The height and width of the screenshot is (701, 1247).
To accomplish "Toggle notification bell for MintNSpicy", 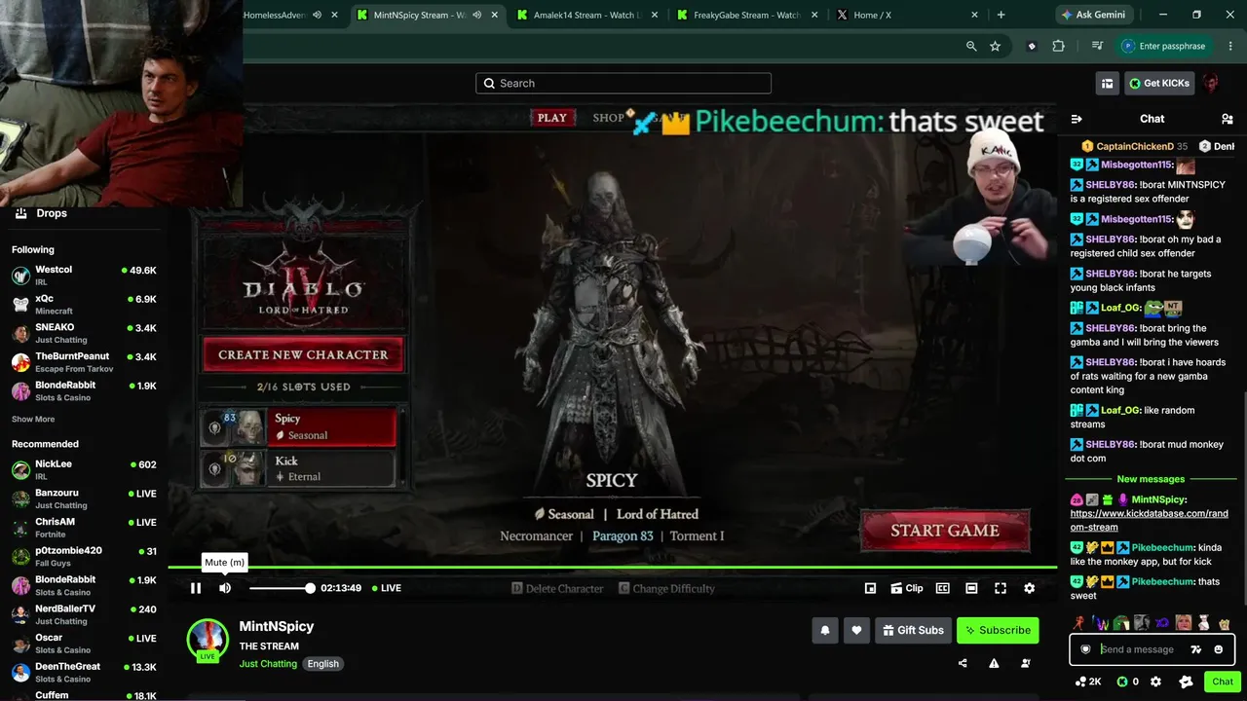I will pos(825,630).
